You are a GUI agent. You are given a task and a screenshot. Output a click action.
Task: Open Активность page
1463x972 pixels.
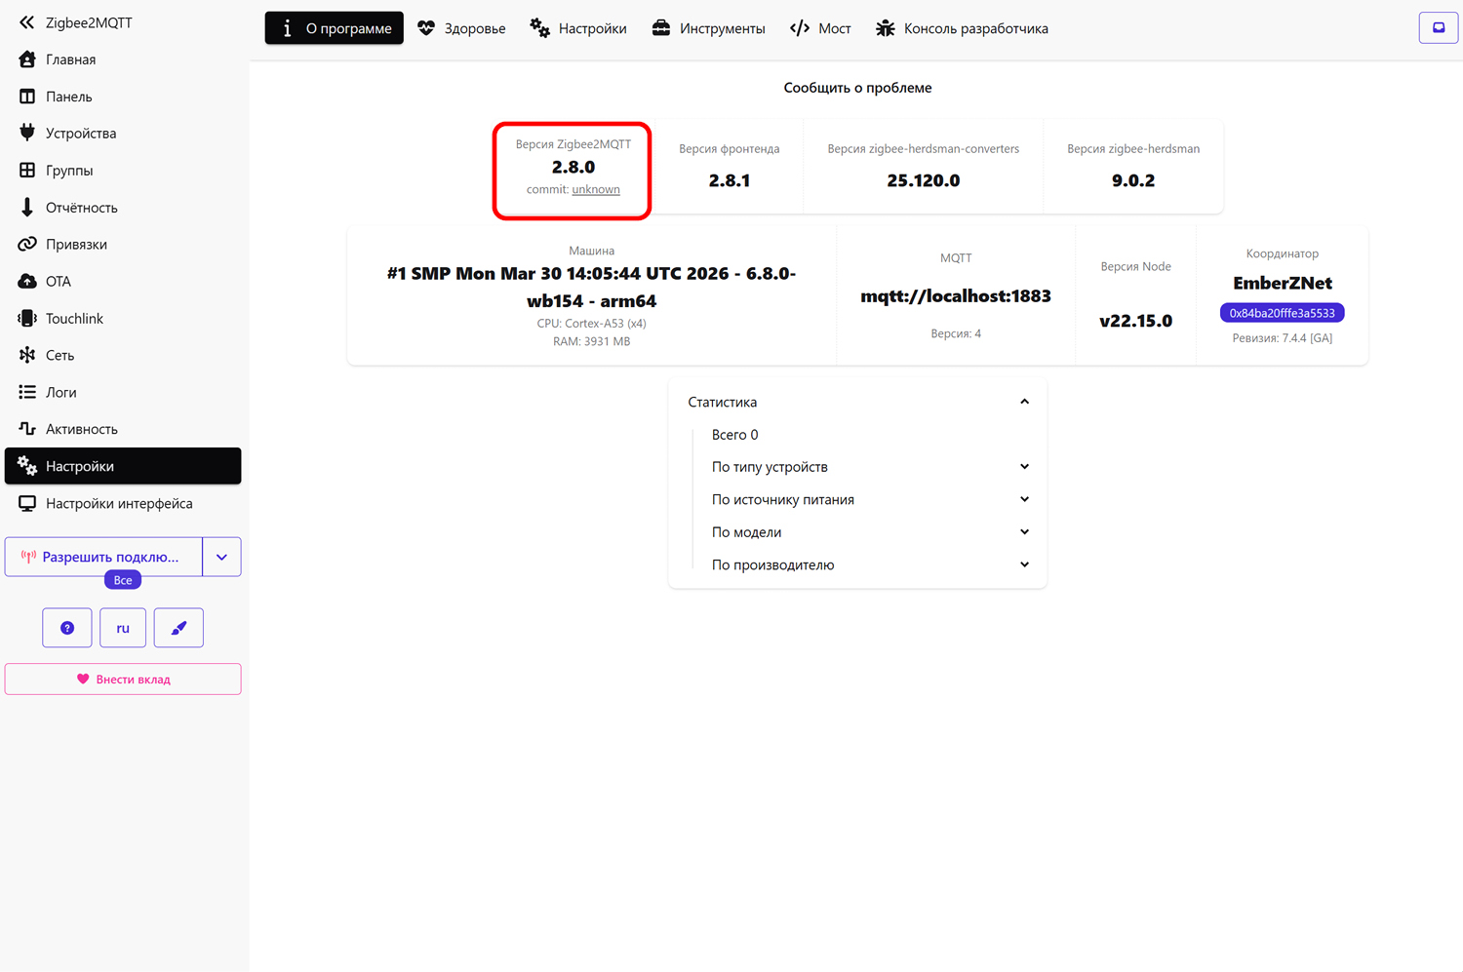coord(123,429)
